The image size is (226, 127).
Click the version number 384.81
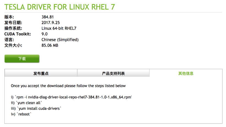(x=48, y=17)
